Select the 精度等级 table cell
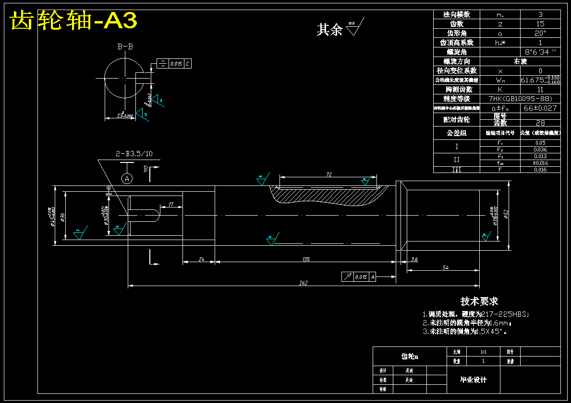Image resolution: width=571 pixels, height=403 pixels. point(457,99)
